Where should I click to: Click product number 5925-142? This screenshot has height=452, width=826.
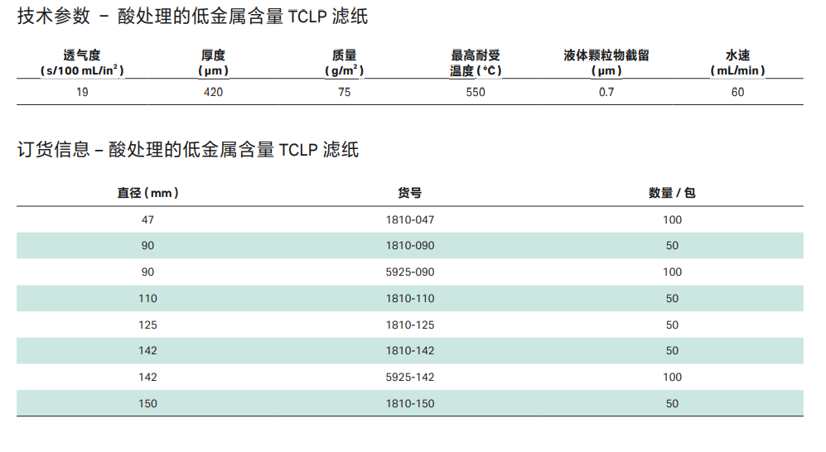pyautogui.click(x=410, y=377)
